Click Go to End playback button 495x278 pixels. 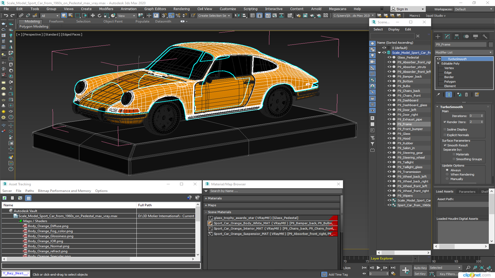[x=393, y=268]
